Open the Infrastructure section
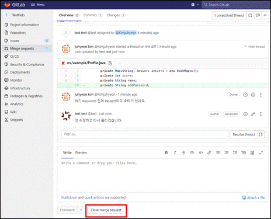The height and width of the screenshot is (219, 271). click(20, 88)
